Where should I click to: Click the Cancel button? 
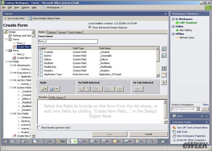(148, 134)
